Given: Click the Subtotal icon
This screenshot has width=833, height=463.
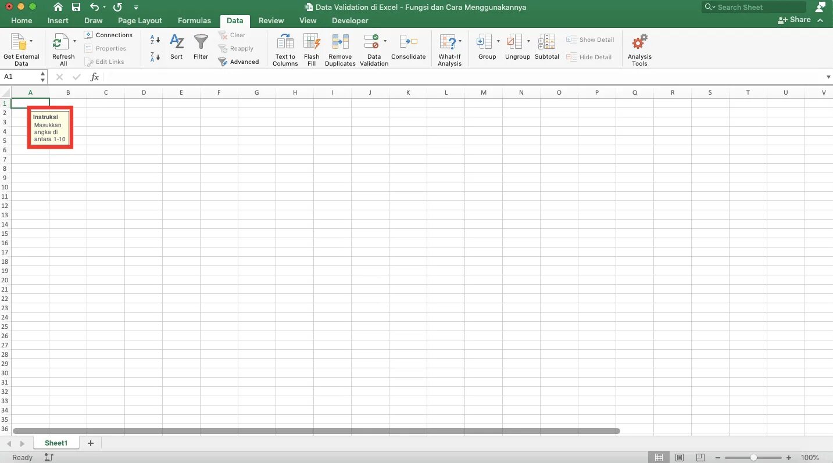Looking at the screenshot, I should [546, 42].
